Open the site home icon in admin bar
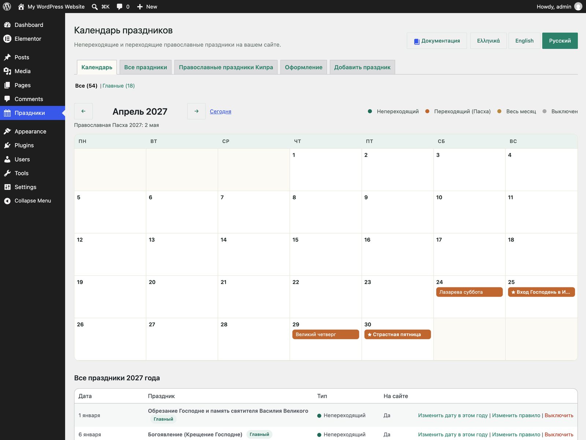Viewport: 586px width, 440px height. tap(21, 7)
